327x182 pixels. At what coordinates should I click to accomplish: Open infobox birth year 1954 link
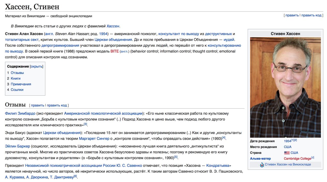pyautogui.click(x=287, y=141)
